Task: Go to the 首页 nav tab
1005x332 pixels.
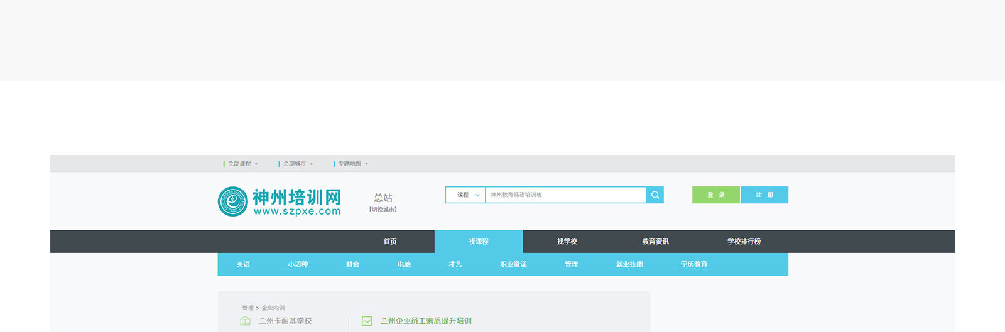Action: click(390, 242)
